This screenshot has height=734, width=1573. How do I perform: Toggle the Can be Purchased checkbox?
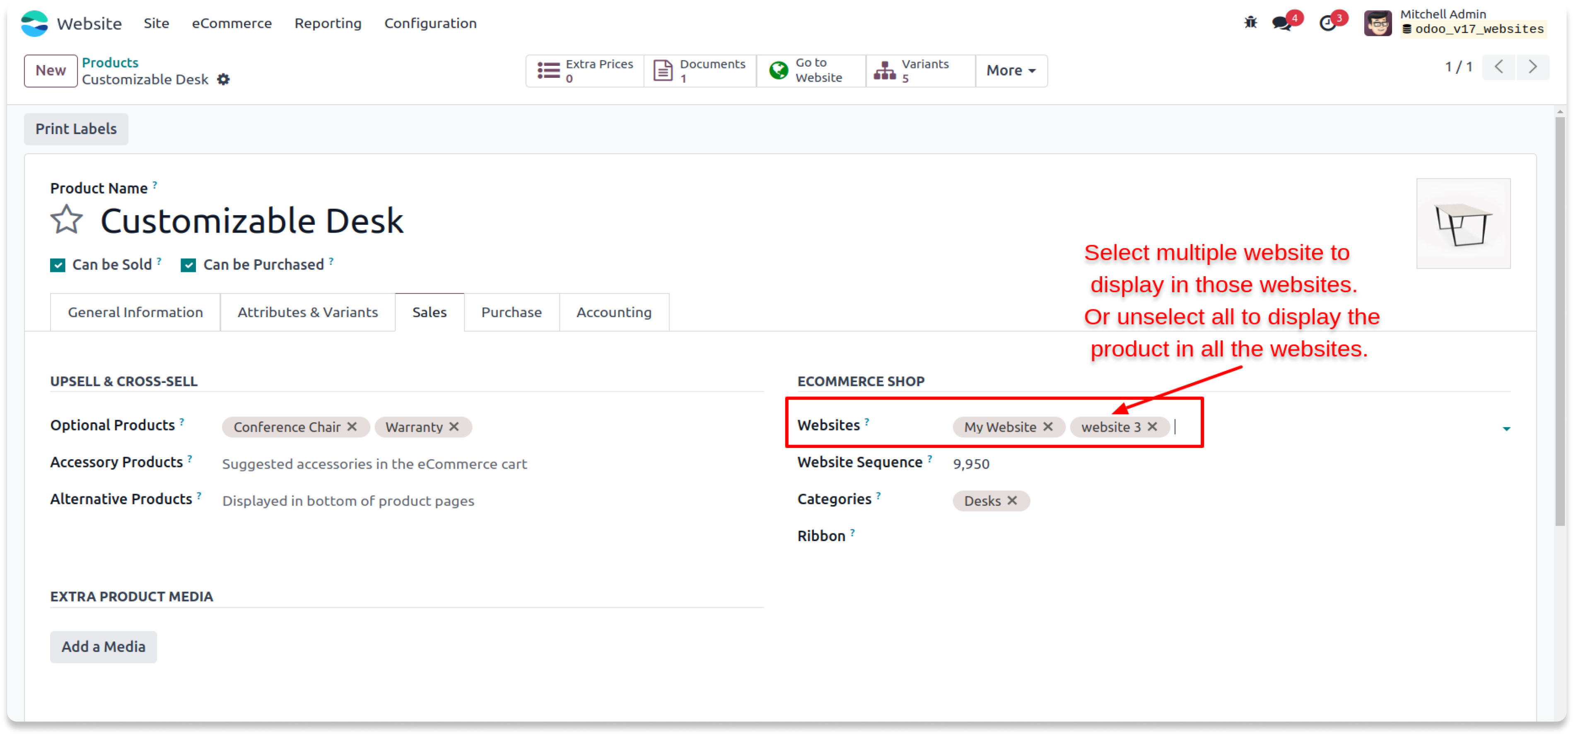pos(189,265)
